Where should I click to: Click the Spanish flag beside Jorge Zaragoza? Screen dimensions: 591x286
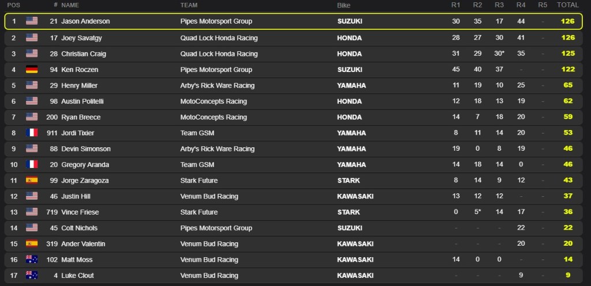pos(32,180)
